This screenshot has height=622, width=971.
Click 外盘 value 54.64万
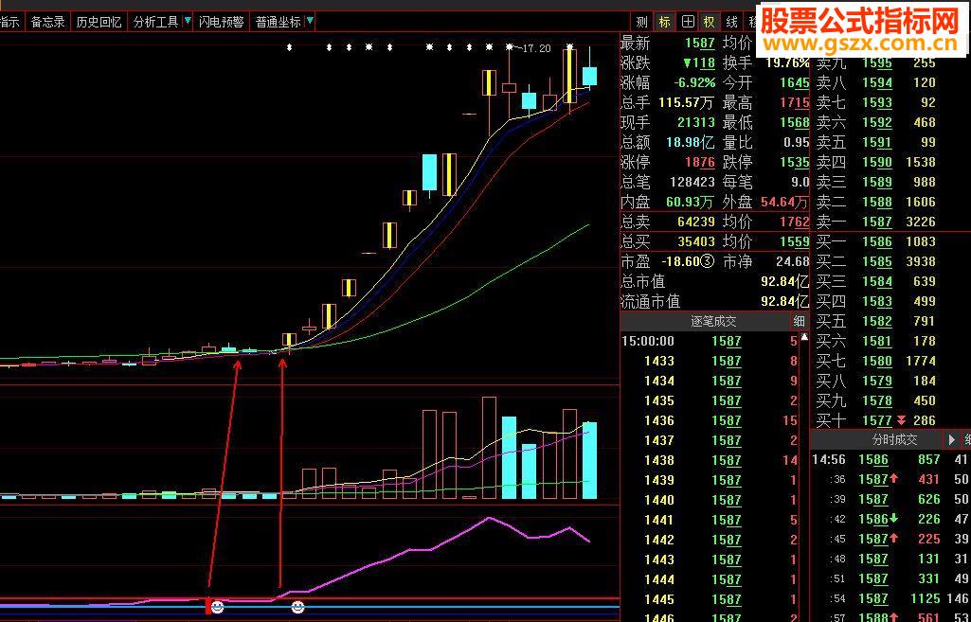pos(783,202)
